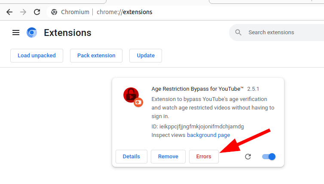
Task: Click the Age Restriction Bypass extension icon
Action: pyautogui.click(x=133, y=97)
